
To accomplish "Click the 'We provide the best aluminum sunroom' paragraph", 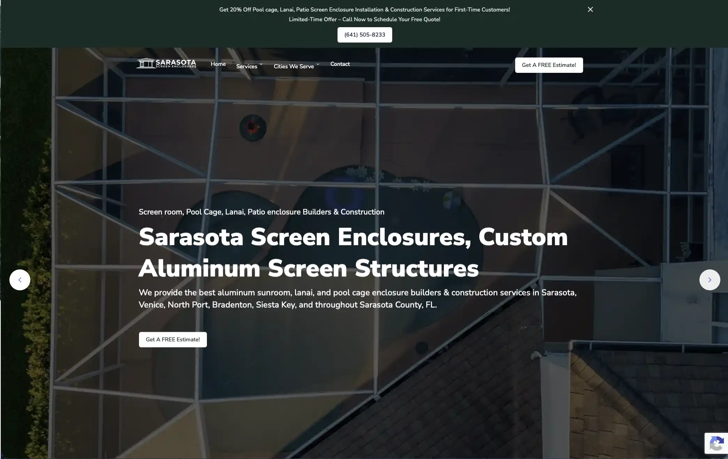I will 358,299.
